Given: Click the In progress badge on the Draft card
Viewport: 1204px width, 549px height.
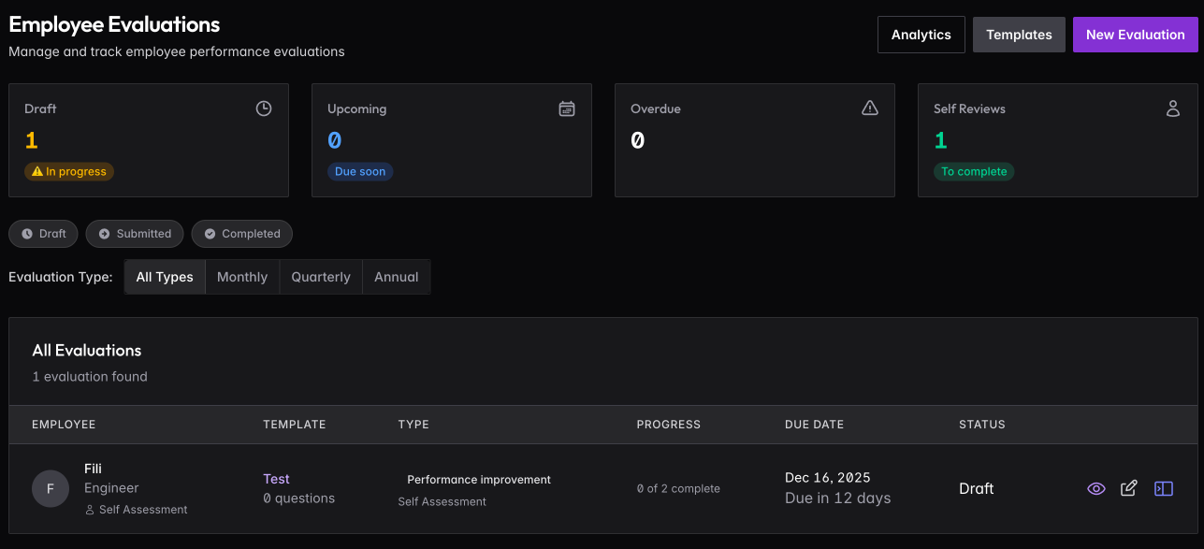Looking at the screenshot, I should coord(69,171).
